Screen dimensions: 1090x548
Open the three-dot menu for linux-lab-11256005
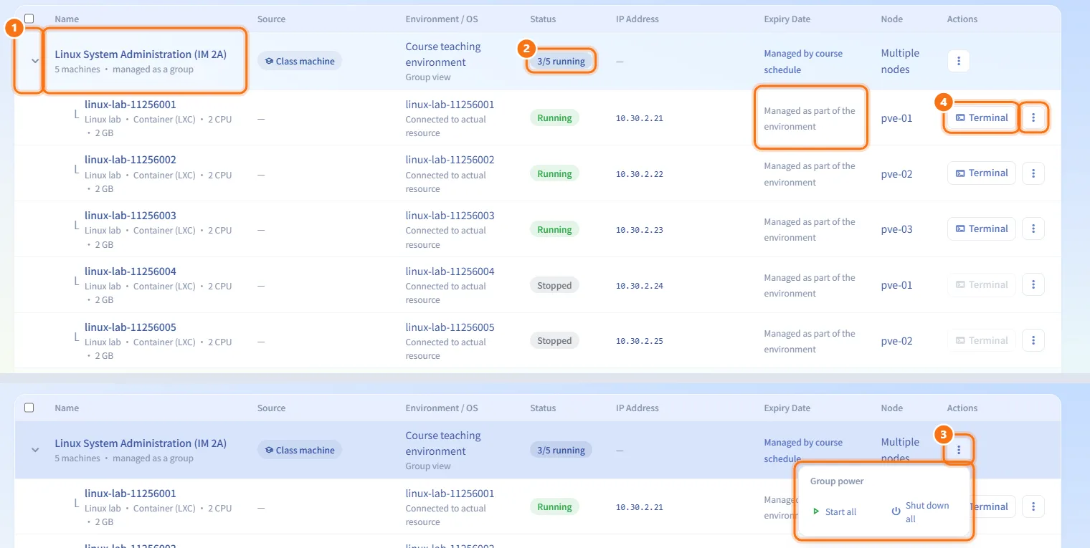point(1033,340)
